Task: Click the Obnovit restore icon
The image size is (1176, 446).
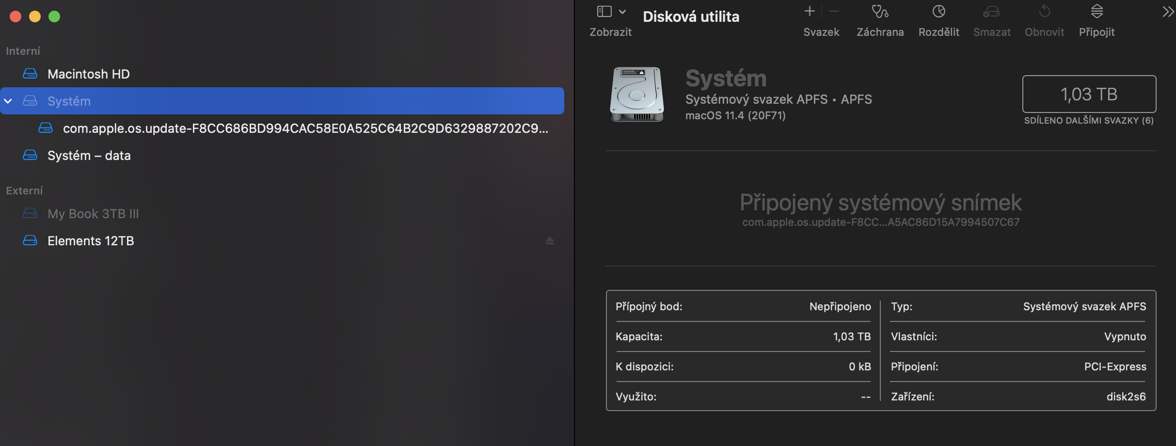Action: click(x=1044, y=12)
